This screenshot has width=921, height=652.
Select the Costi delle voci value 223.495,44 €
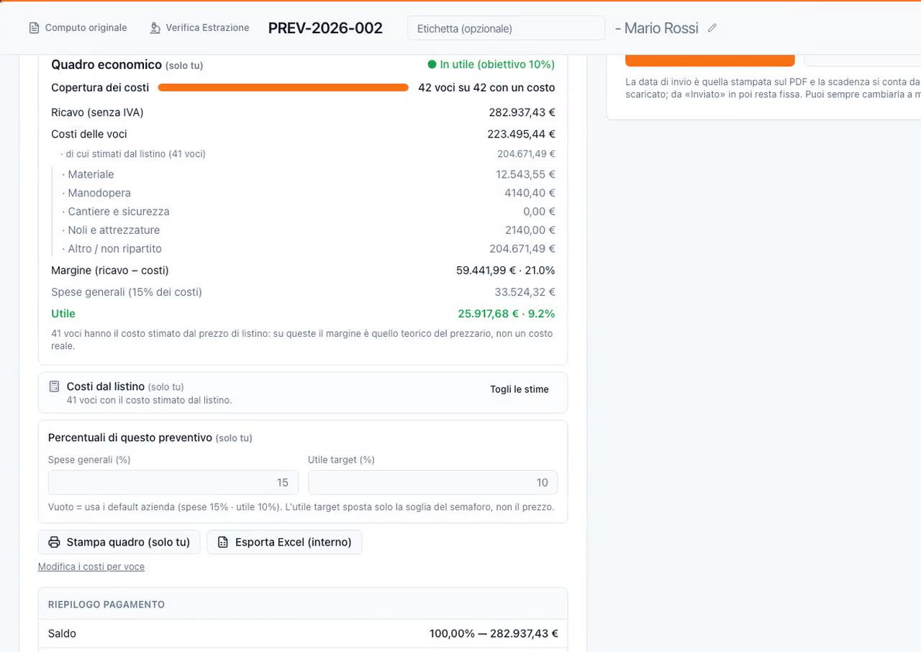pyautogui.click(x=522, y=134)
